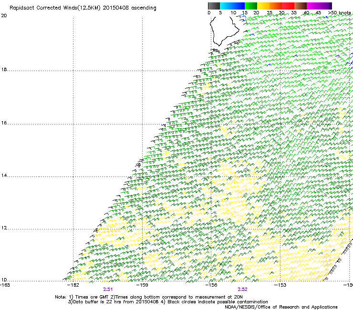The width and height of the screenshot is (353, 310).
Task: Click the latitude label 10
Action: coord(4,280)
